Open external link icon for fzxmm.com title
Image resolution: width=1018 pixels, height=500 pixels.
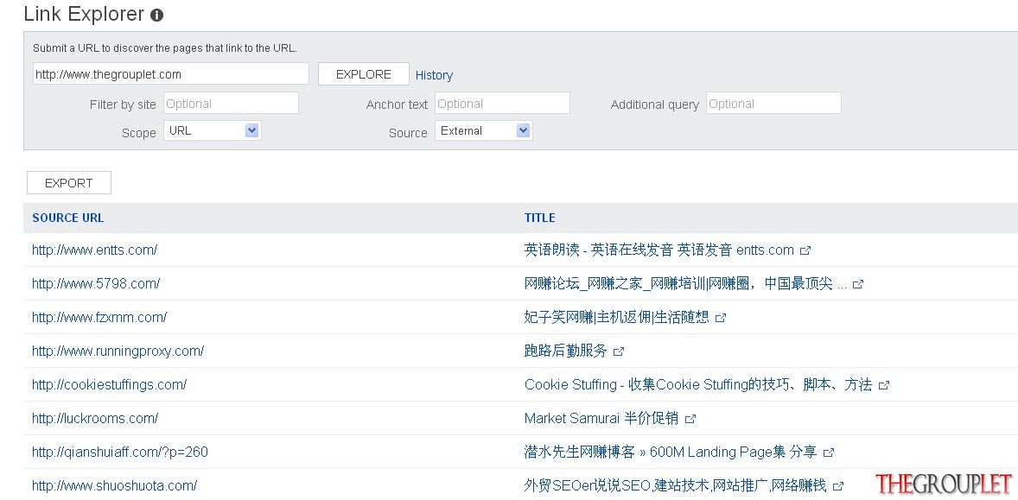click(x=721, y=318)
